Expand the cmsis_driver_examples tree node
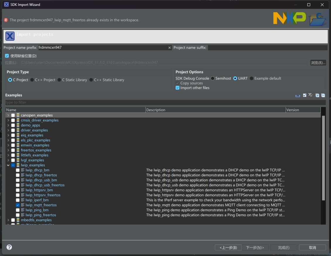 (8, 120)
